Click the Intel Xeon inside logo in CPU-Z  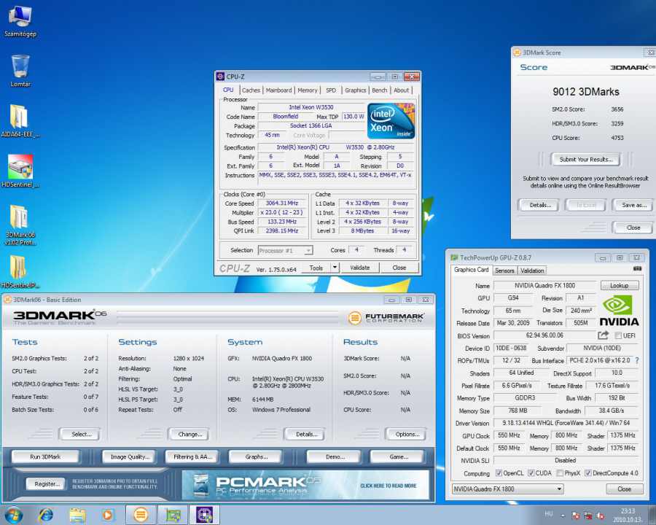pyautogui.click(x=391, y=120)
